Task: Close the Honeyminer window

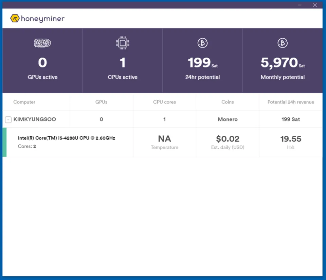Action: click(x=315, y=5)
